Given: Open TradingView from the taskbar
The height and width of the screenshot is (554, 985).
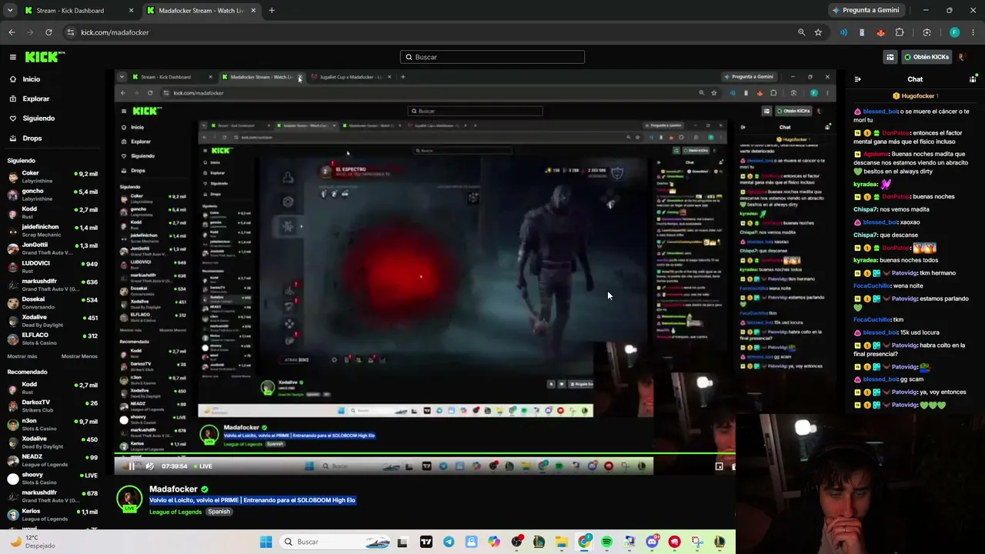Looking at the screenshot, I should [426, 542].
